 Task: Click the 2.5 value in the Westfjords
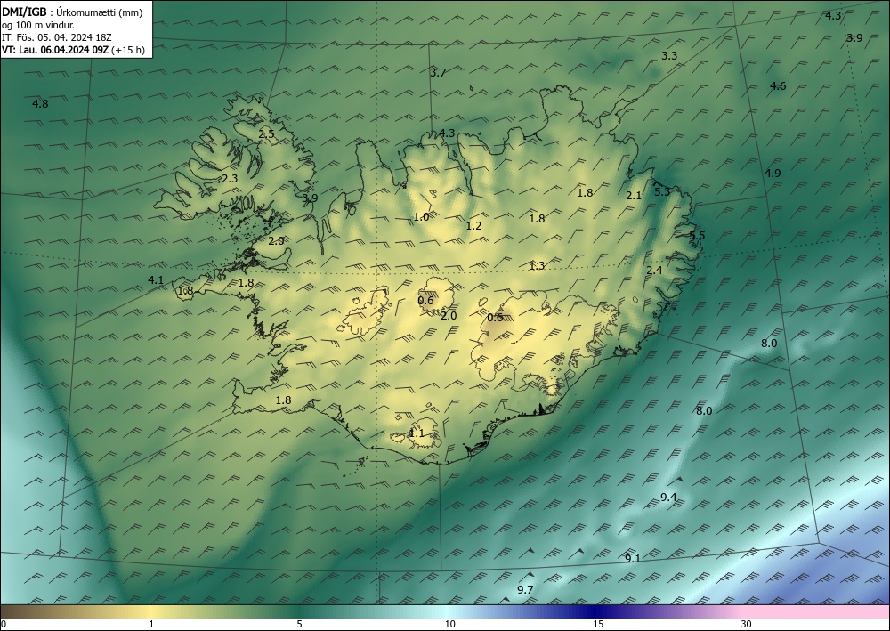click(266, 134)
